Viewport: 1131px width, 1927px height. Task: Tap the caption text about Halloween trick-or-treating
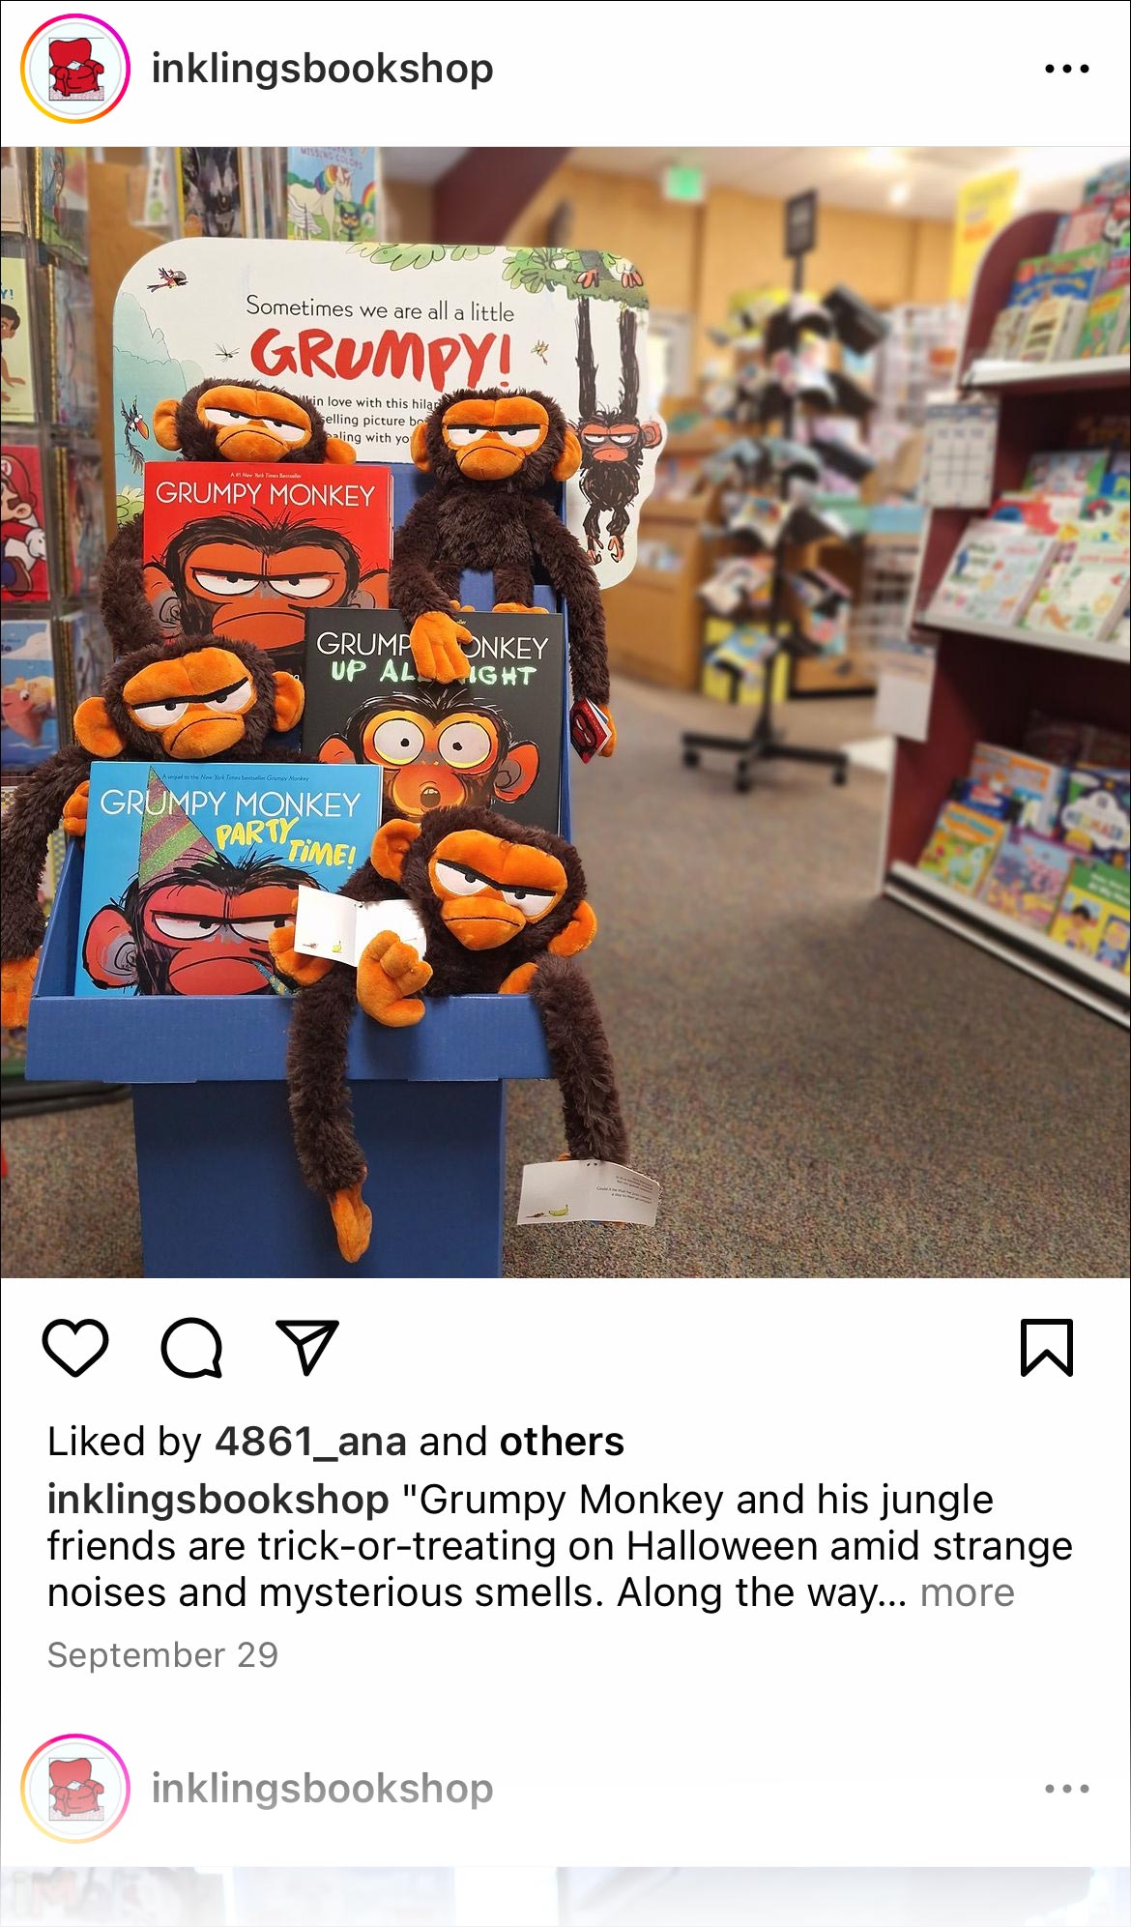pos(560,1546)
